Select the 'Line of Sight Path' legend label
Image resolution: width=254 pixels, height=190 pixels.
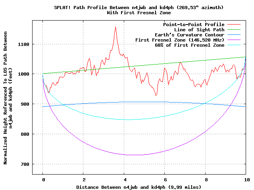pos(199,30)
